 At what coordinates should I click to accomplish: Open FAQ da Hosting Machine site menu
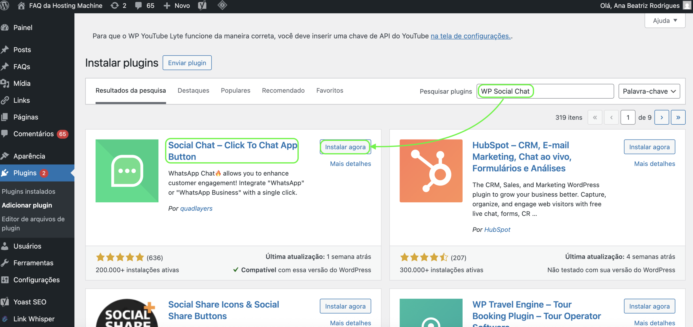pos(60,6)
